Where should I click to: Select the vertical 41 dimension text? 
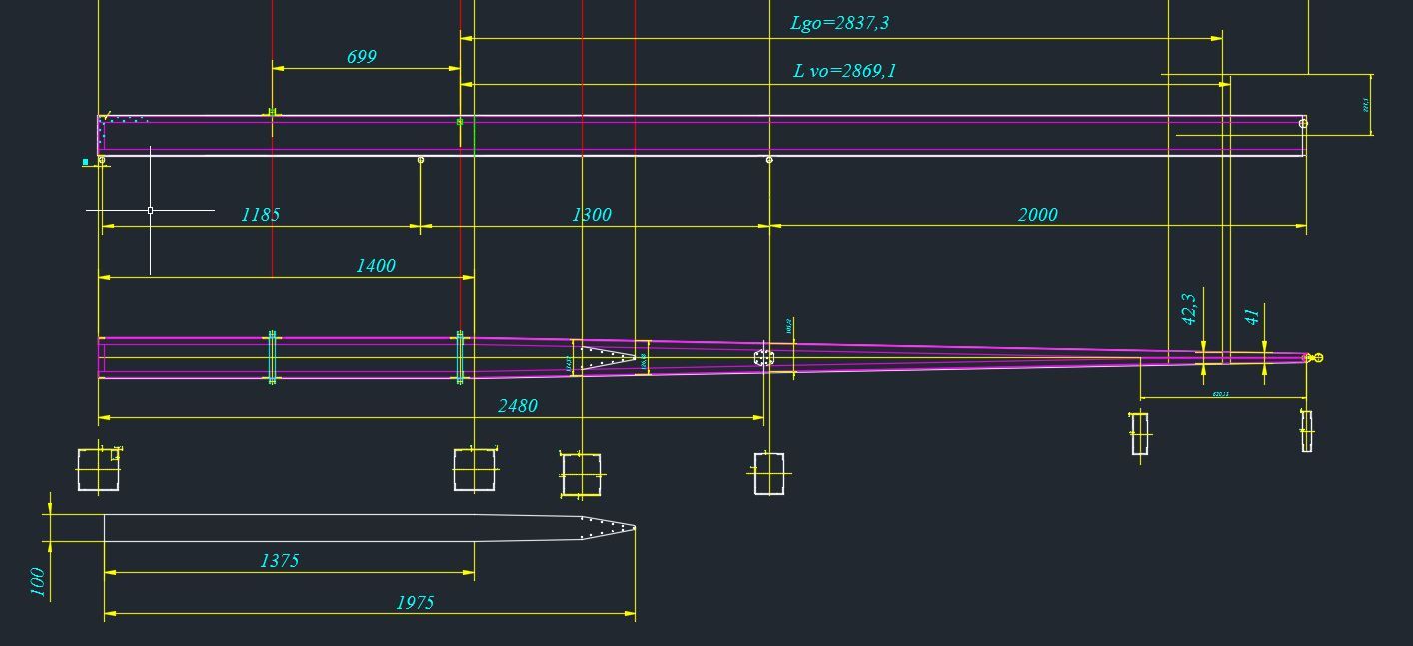click(x=1252, y=318)
